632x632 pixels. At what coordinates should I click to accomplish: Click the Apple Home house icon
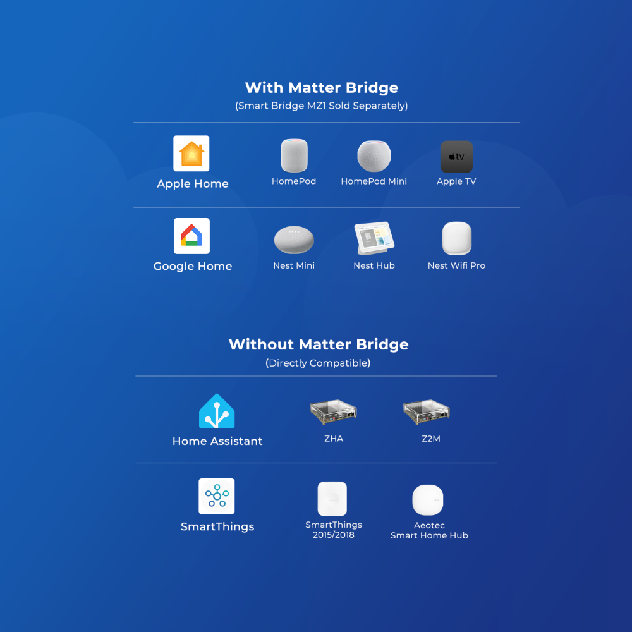(x=191, y=154)
